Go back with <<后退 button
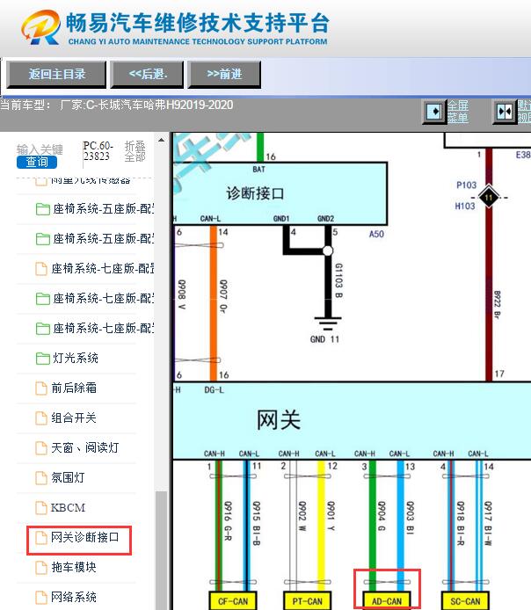The width and height of the screenshot is (531, 610). click(147, 74)
